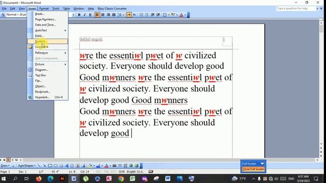Viewport: 326px width, 183px height.
Task: Click the vertical scrollbar down arrow
Action: coord(321,144)
